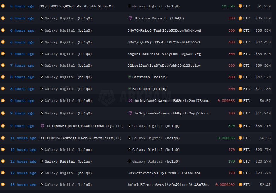Click the $2.41 value
This screenshot has height=193, width=276.
[x=265, y=185]
